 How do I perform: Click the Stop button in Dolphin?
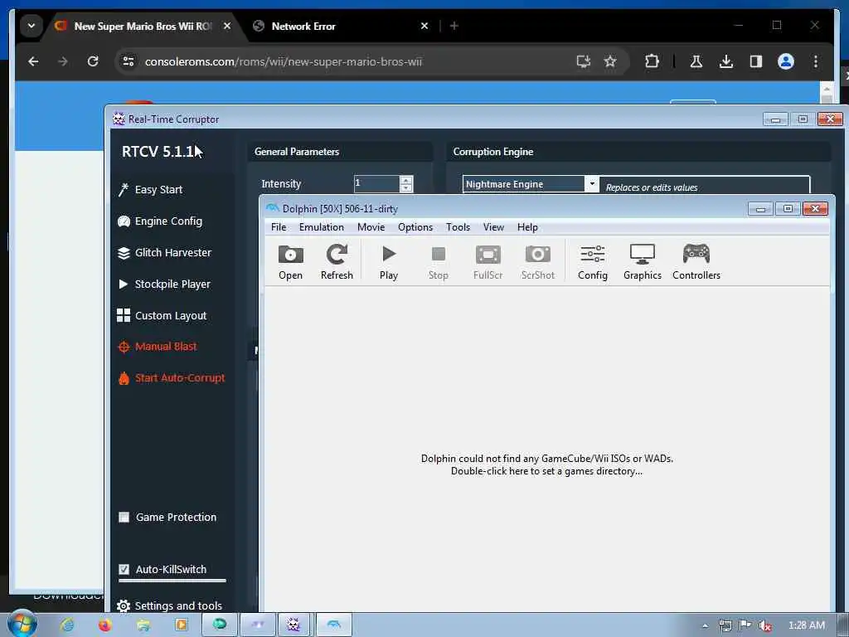coord(438,262)
